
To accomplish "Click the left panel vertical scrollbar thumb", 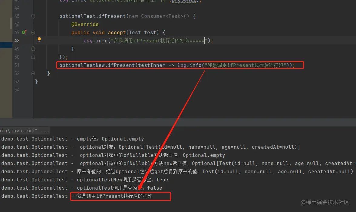I will (x=11, y=23).
